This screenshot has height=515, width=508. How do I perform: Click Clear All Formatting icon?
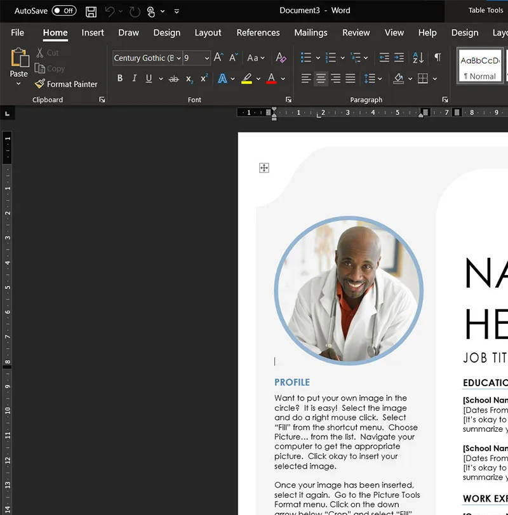(x=281, y=58)
